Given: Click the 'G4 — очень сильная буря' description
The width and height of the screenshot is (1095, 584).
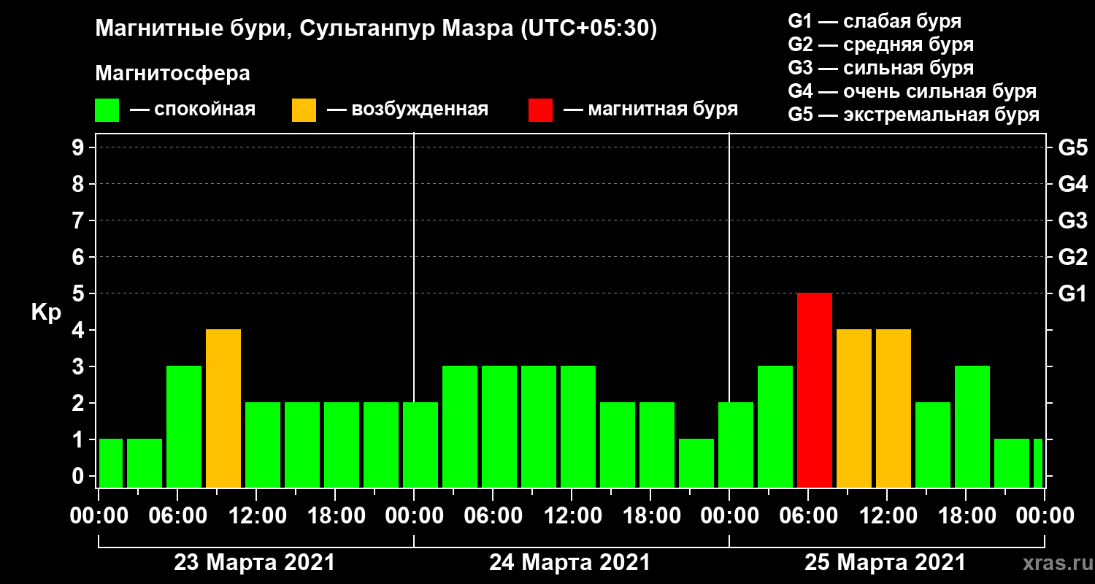Looking at the screenshot, I should (x=912, y=91).
